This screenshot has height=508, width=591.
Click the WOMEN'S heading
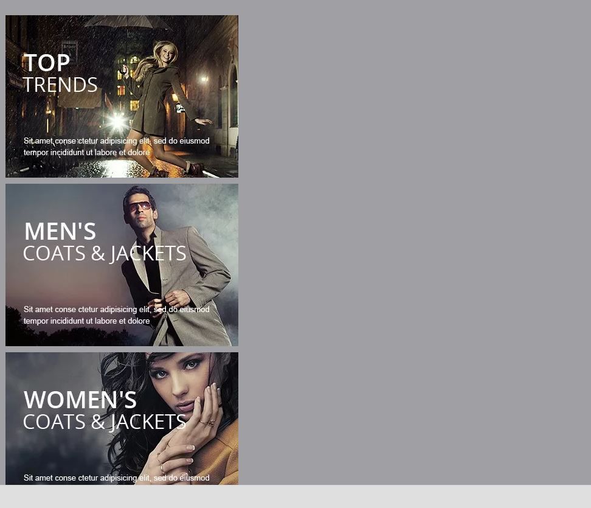(x=80, y=400)
